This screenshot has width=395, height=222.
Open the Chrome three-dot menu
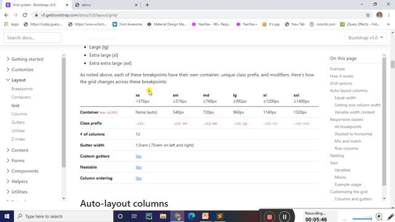(389, 15)
